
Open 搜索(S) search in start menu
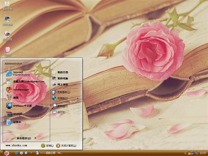[x=59, y=106]
